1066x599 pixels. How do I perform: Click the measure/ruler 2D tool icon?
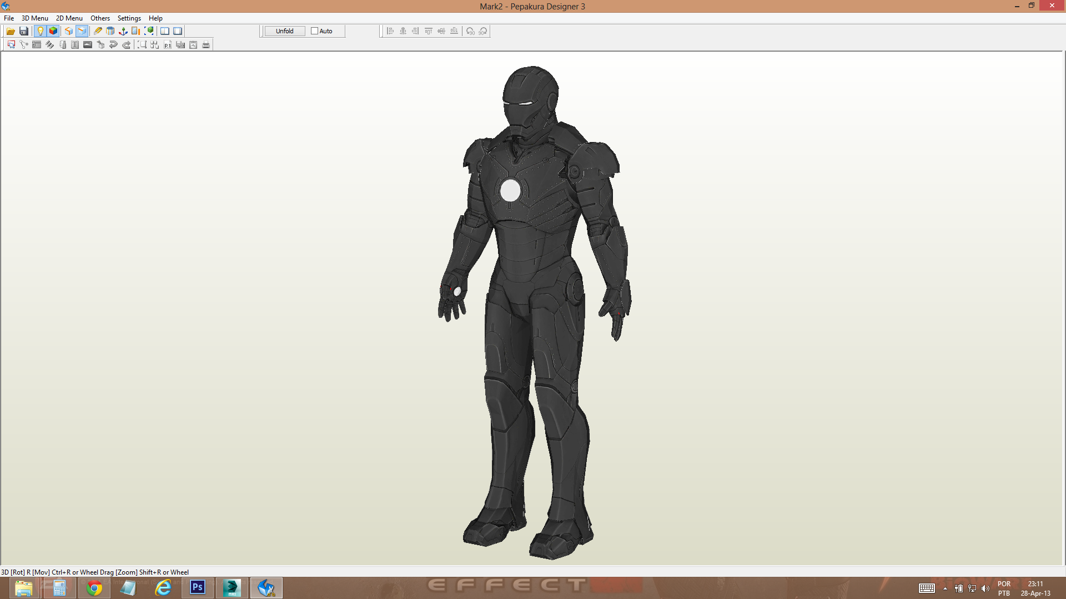(x=62, y=45)
